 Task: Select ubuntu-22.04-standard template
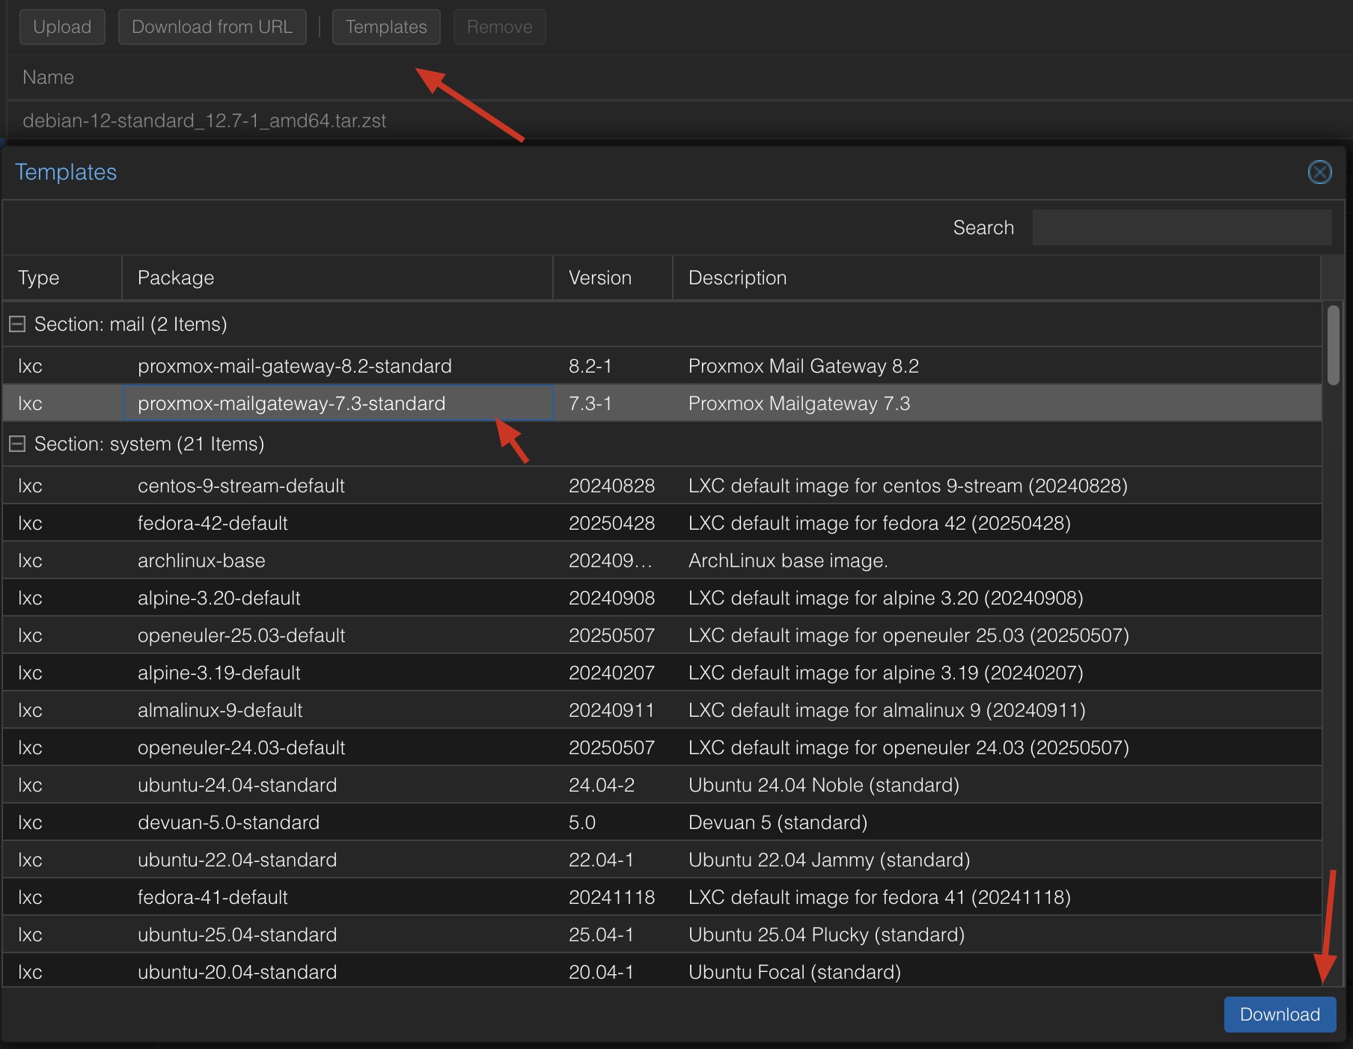click(662, 860)
